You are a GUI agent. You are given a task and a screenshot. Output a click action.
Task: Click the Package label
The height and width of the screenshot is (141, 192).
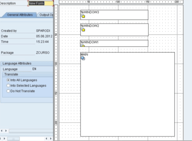pyautogui.click(x=7, y=53)
